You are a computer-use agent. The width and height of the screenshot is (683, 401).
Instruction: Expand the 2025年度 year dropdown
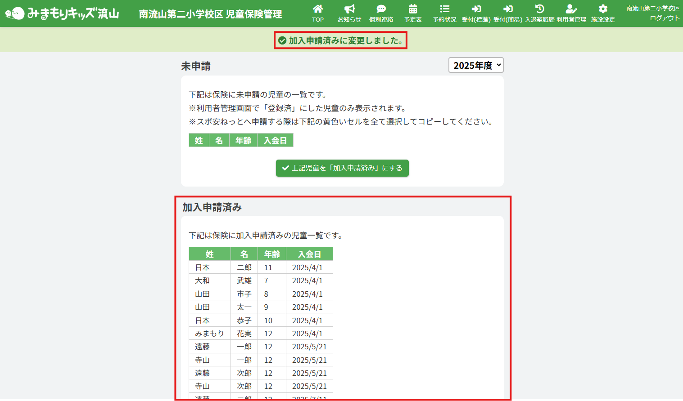(476, 65)
